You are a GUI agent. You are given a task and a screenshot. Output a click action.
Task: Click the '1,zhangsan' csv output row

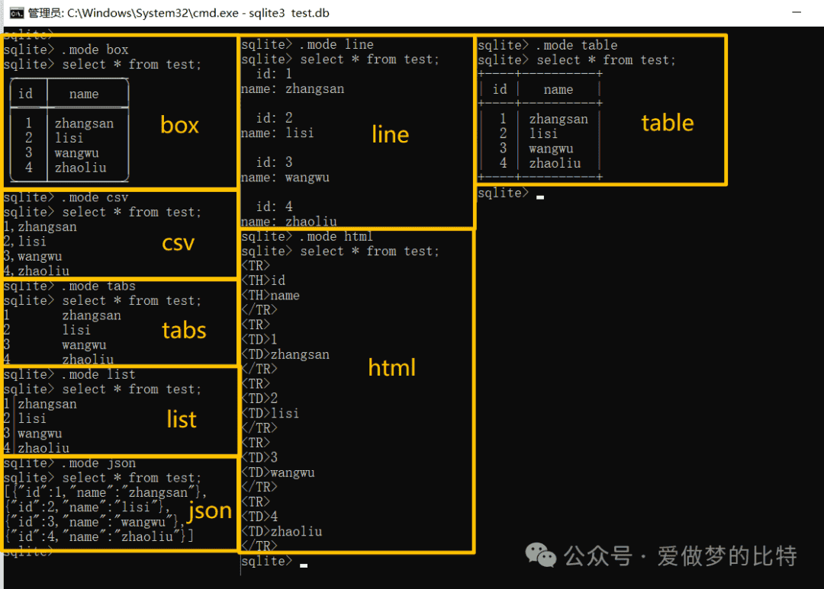point(40,227)
